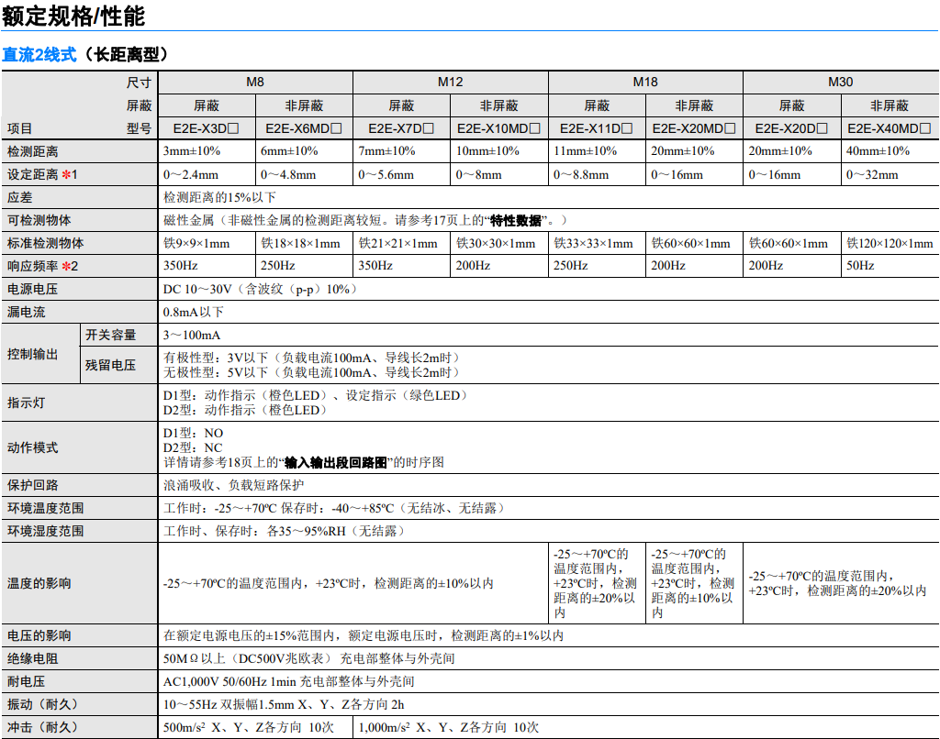
Task: Click the 控制输出 row label
Action: click(x=32, y=354)
